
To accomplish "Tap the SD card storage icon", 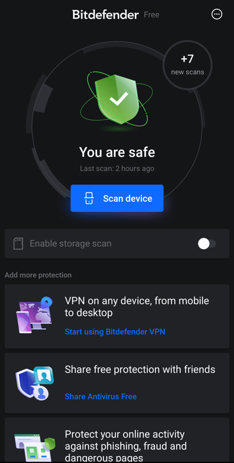I will tap(18, 243).
